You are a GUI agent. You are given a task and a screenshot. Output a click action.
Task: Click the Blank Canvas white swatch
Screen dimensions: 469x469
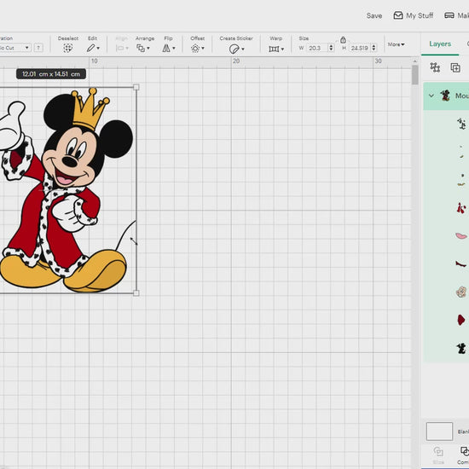coord(439,431)
